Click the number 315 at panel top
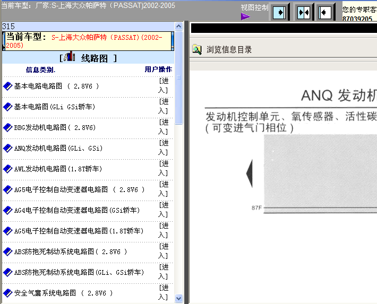 click(x=8, y=26)
